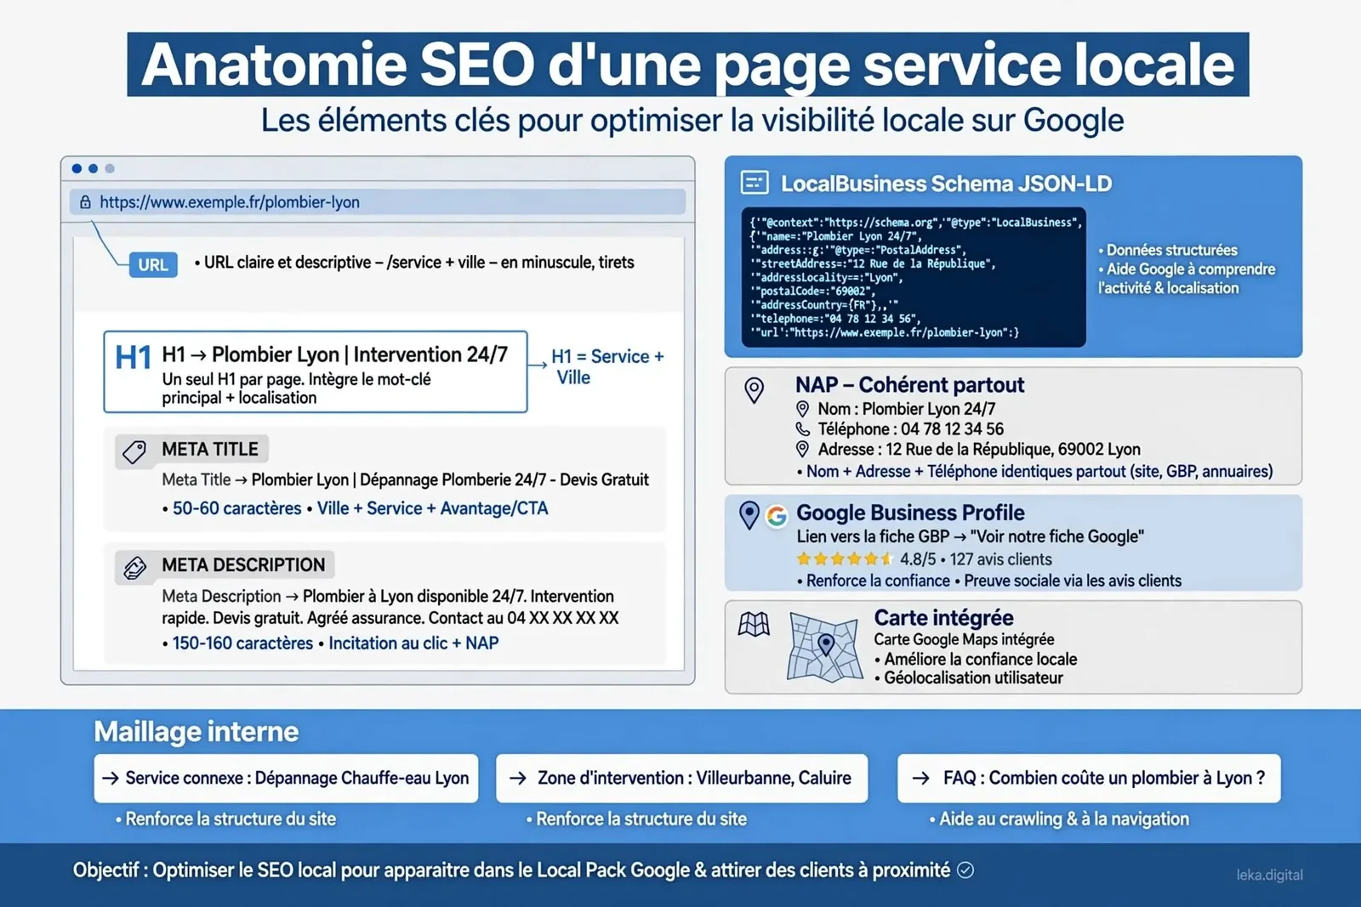
Task: Click the dark JSON-LD code block
Action: [914, 277]
